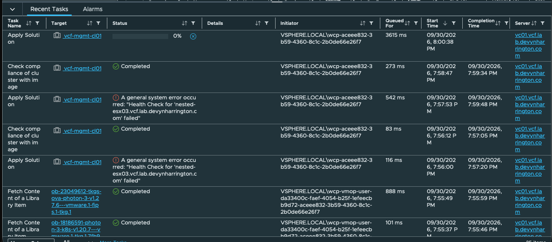Open the vc01 server link in the 7:58:47 PM row
This screenshot has width=552, height=242.
coord(530,77)
